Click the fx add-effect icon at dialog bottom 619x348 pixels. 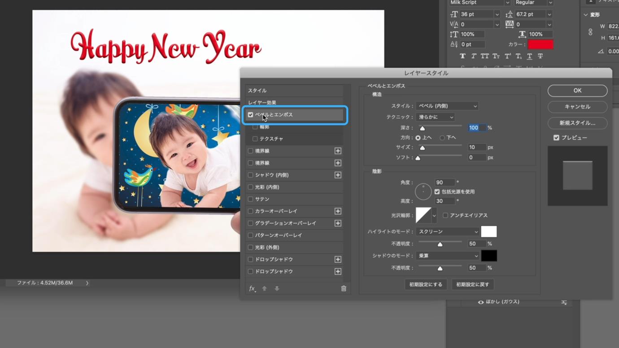tap(253, 288)
